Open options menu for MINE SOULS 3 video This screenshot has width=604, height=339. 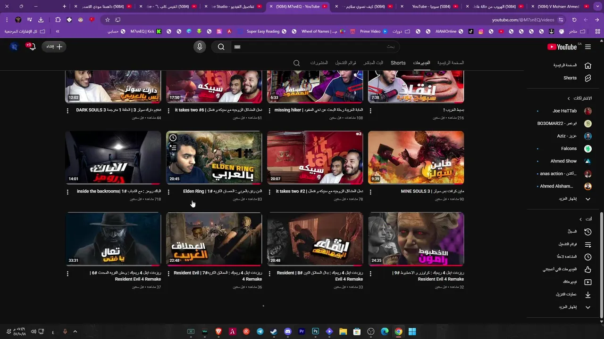370,192
